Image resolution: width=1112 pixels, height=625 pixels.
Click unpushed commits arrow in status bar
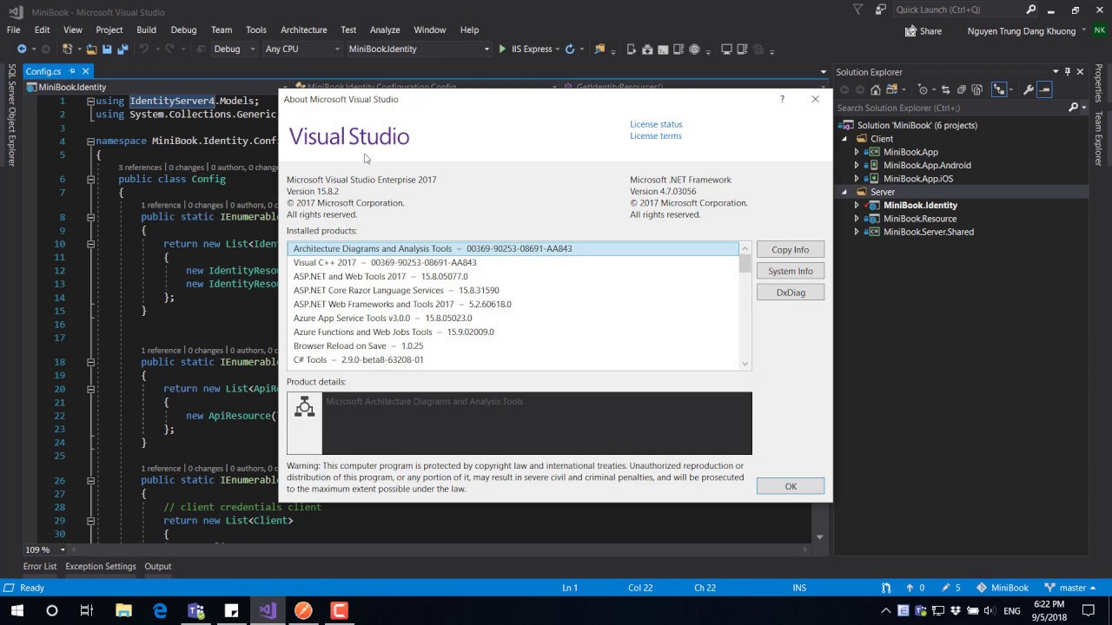tap(916, 588)
